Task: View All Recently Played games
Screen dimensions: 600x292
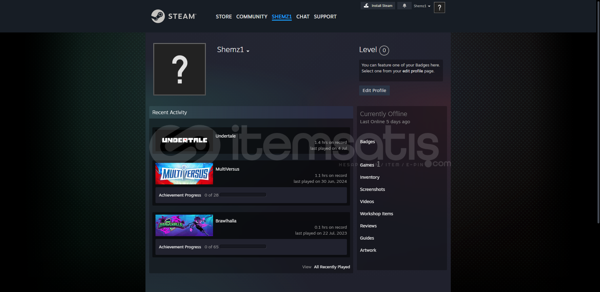Action: pos(332,267)
